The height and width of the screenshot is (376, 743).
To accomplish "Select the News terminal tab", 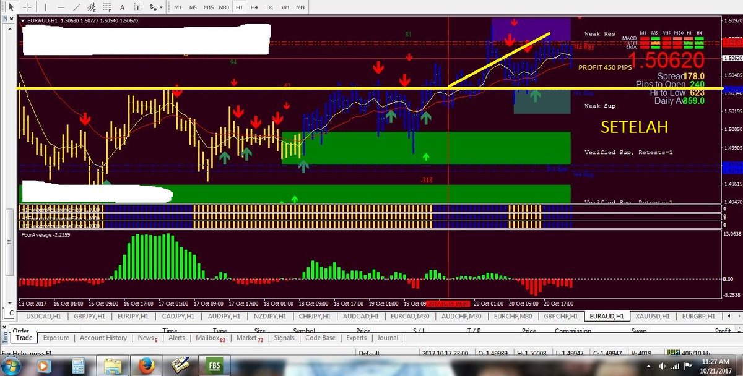I will [x=148, y=338].
